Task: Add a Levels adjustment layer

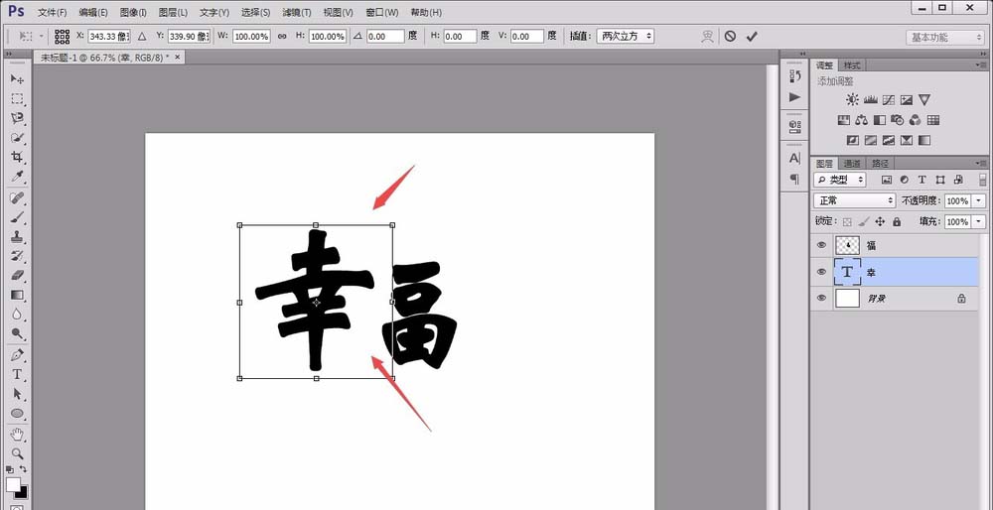Action: [870, 100]
